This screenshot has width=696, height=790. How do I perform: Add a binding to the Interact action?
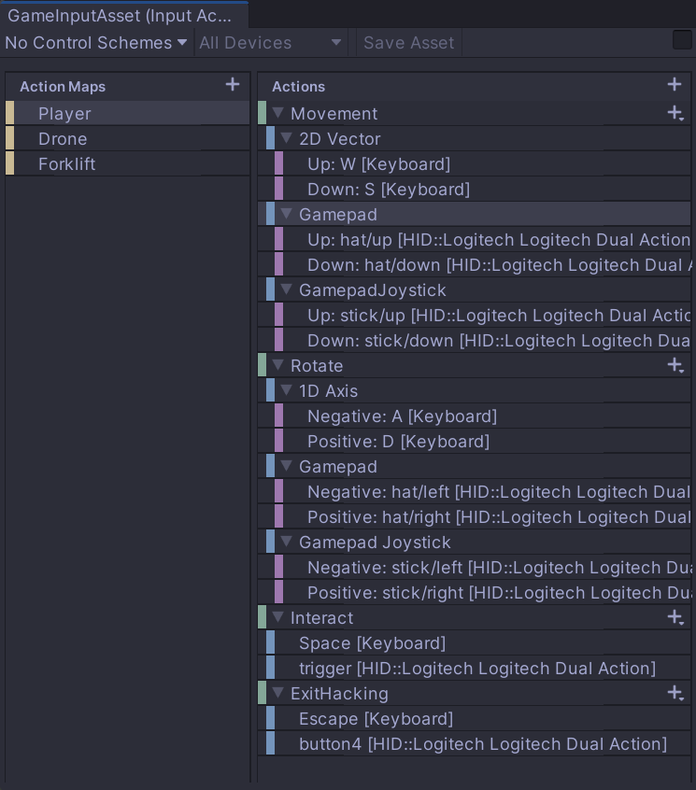click(674, 617)
